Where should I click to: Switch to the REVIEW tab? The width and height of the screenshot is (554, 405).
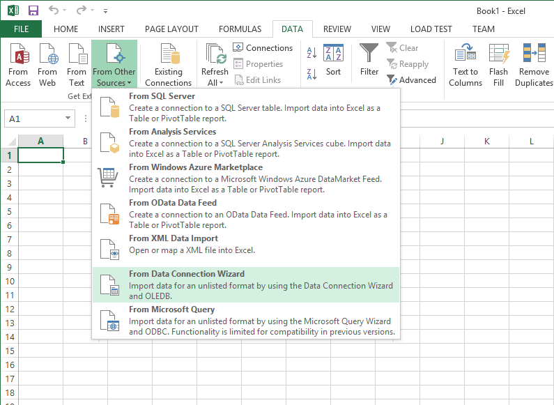[337, 29]
